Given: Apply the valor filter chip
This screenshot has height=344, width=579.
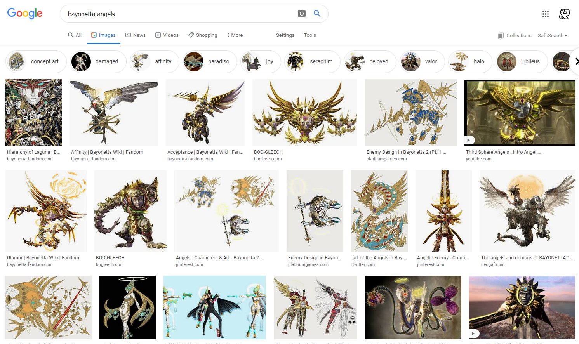Looking at the screenshot, I should click(x=422, y=61).
